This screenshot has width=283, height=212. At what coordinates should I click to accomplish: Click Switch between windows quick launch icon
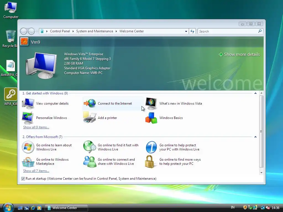point(27,208)
